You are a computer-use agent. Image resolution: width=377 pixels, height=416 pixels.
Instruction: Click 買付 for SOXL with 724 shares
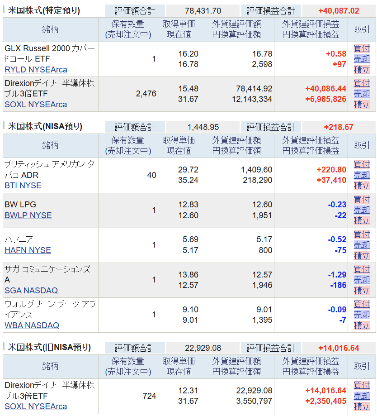[x=362, y=385]
